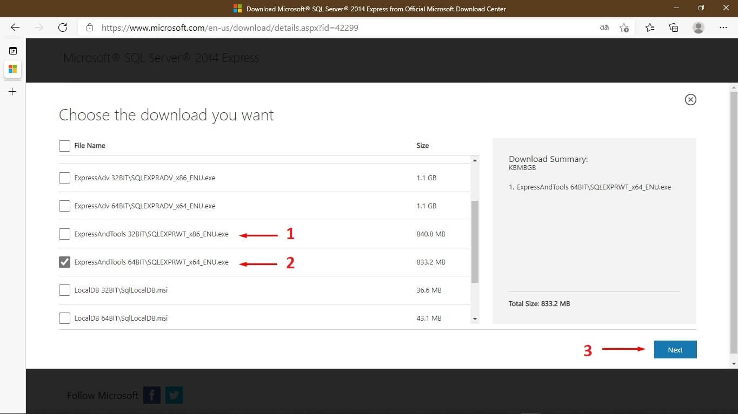Open the browser settings and more menu
Viewport: 738px width, 414px height.
click(x=723, y=28)
